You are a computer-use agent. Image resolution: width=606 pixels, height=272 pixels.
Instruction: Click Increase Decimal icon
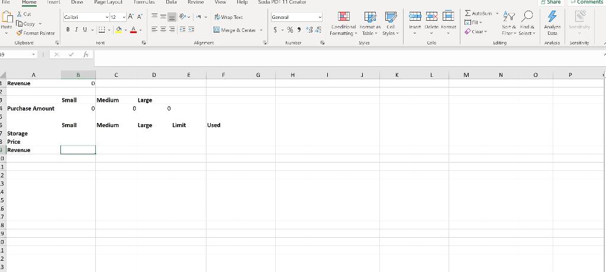coord(310,30)
